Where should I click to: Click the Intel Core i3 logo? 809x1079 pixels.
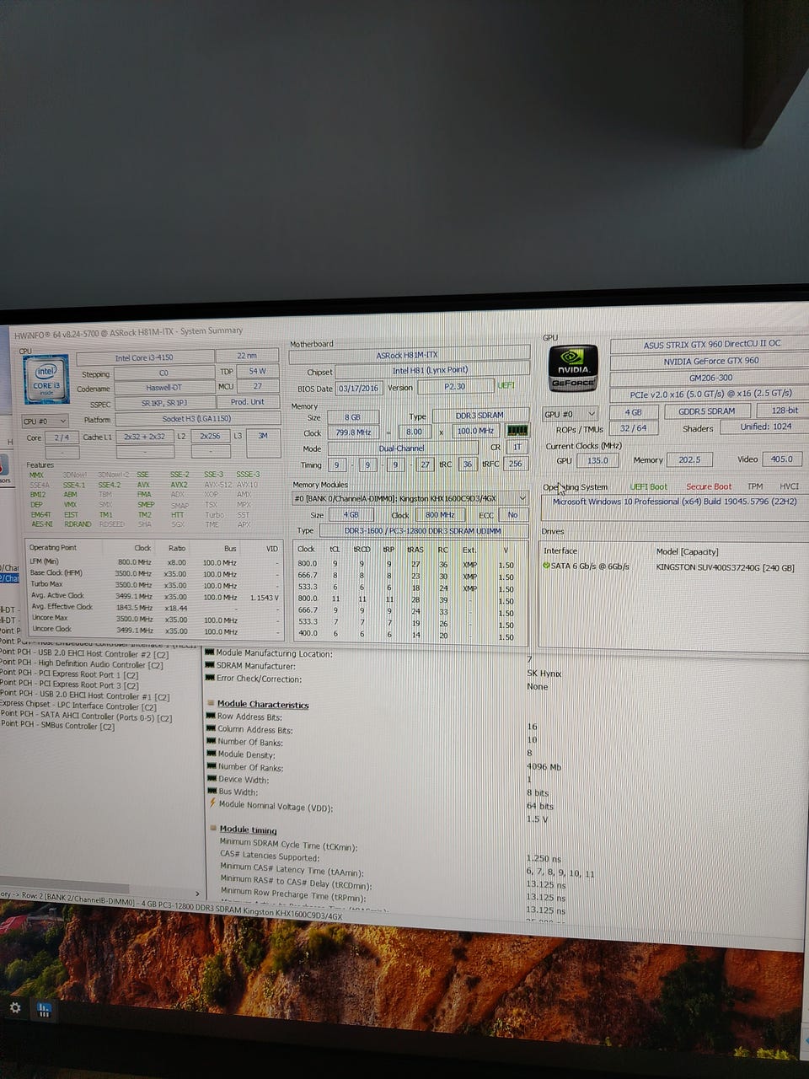click(x=46, y=380)
